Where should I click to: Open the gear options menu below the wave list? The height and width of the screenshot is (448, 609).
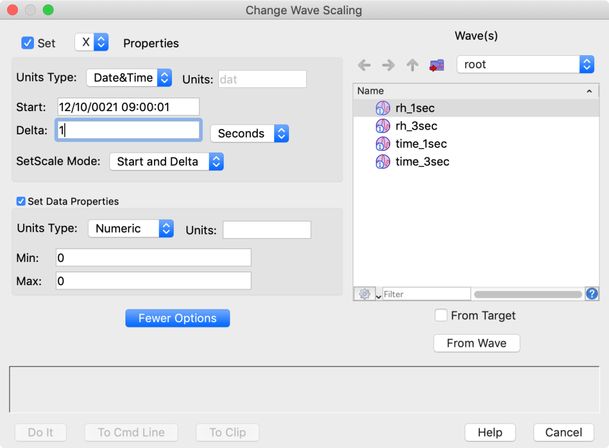pyautogui.click(x=365, y=293)
